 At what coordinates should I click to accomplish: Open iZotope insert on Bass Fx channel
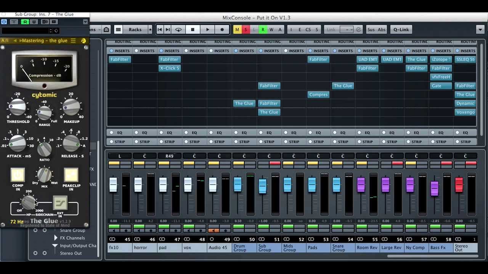pos(441,59)
